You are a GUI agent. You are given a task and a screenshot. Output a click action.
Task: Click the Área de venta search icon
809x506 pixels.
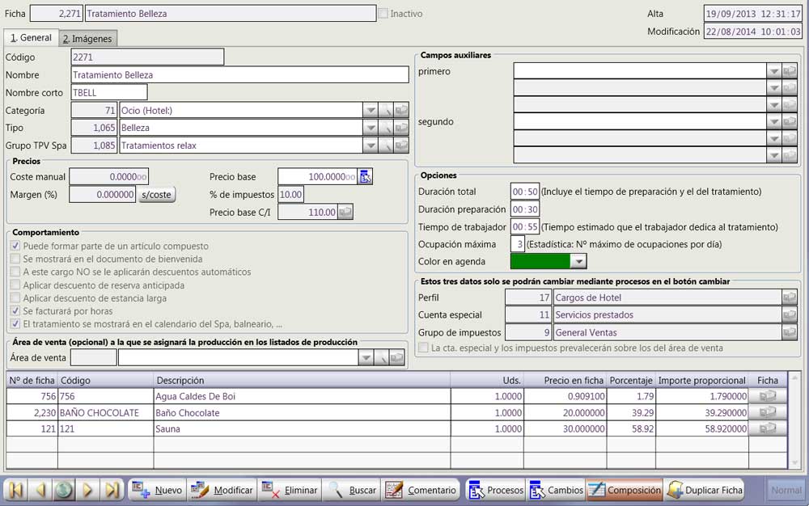381,357
